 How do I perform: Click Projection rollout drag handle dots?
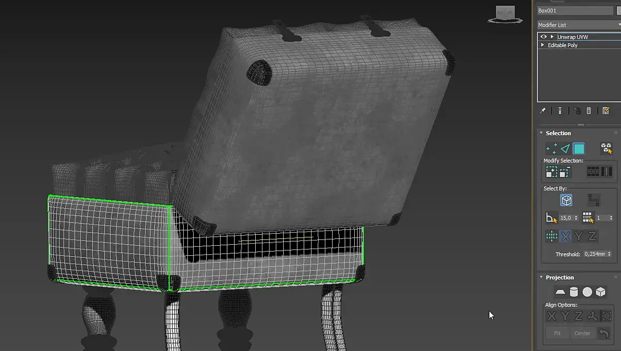pos(616,277)
